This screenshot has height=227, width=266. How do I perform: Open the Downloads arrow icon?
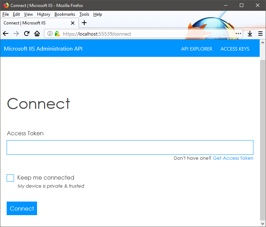(250, 34)
